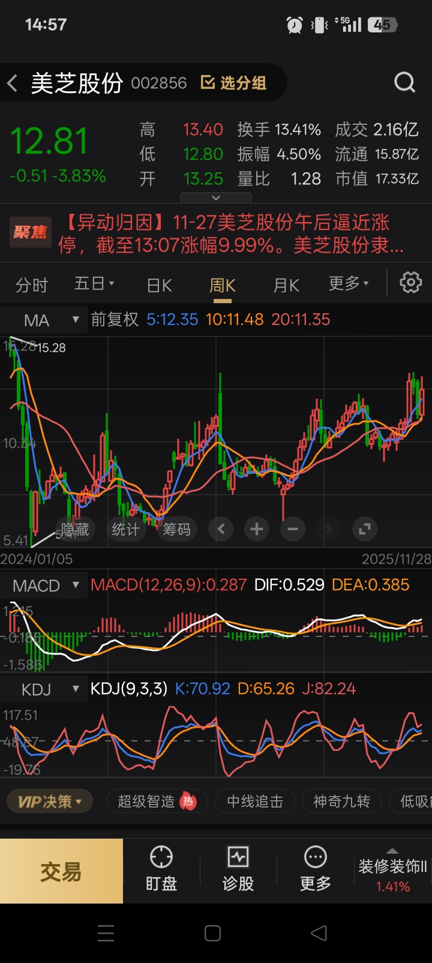Tap the stock code 002856
Viewport: 432px width, 963px height.
(x=159, y=83)
